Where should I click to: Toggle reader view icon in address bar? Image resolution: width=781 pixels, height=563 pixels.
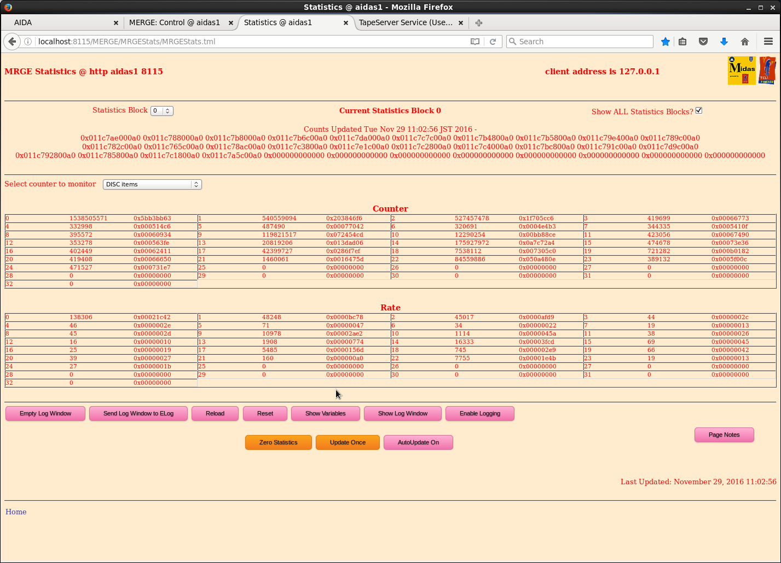[x=475, y=42]
